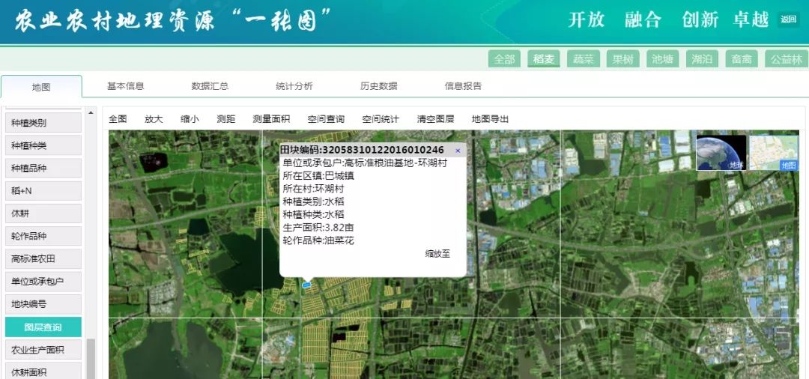Switch to the 地图 basemap thumbnail

[774, 153]
